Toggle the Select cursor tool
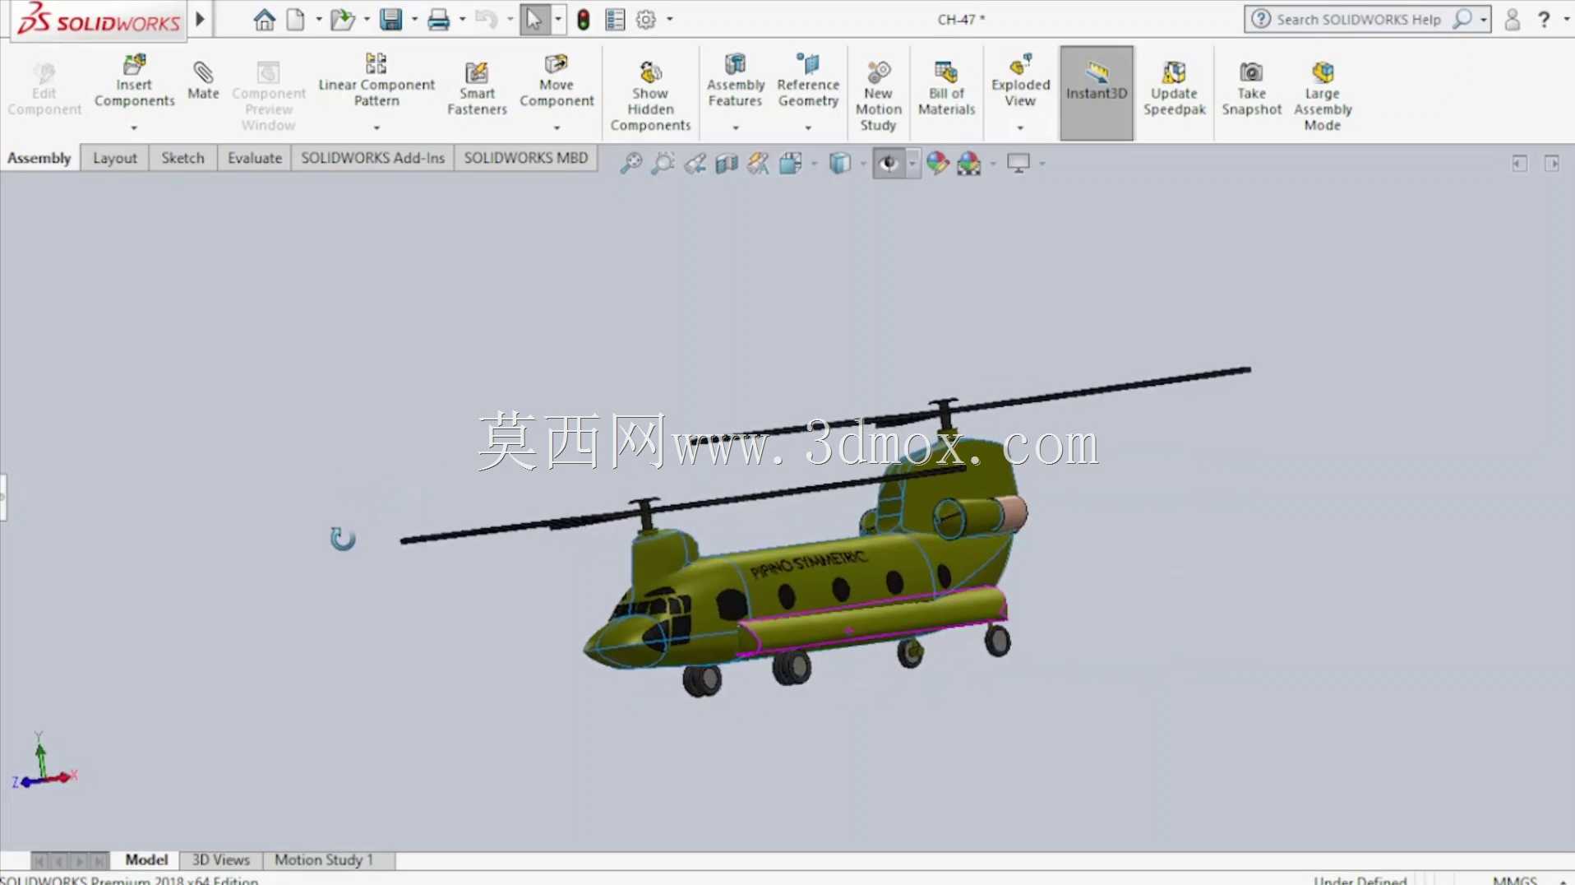 pos(534,19)
